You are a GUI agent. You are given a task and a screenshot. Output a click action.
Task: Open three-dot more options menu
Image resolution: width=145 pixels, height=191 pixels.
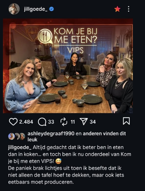pyautogui.click(x=129, y=9)
